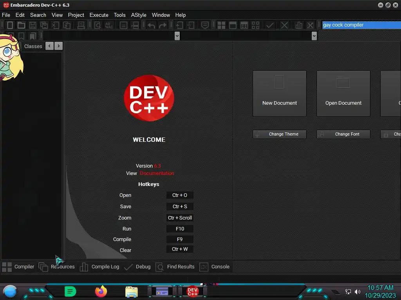Open the File menu
401x300 pixels.
[x=6, y=15]
